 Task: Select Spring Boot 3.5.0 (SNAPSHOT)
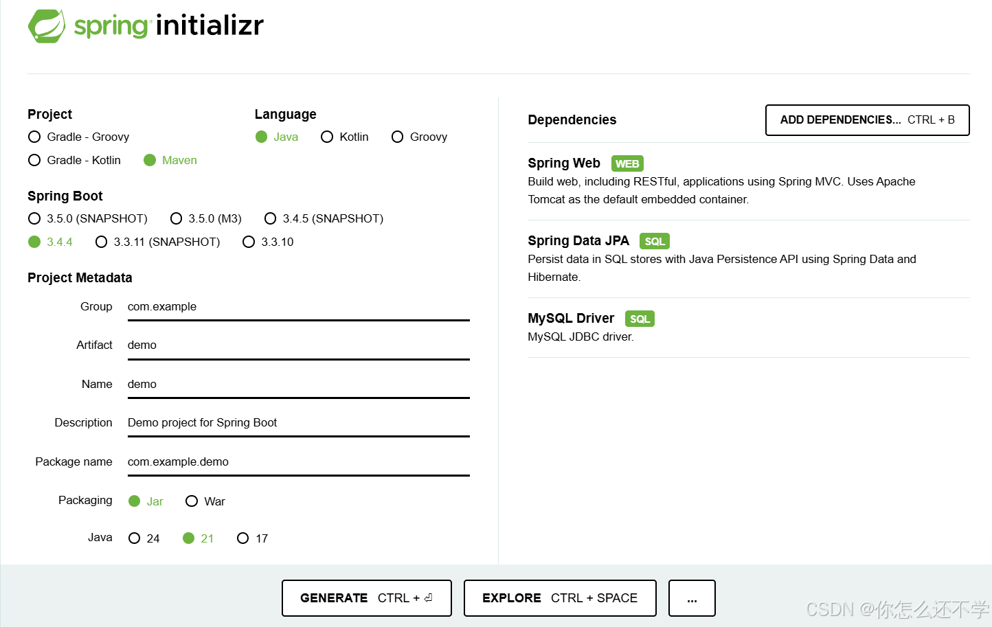pyautogui.click(x=88, y=218)
